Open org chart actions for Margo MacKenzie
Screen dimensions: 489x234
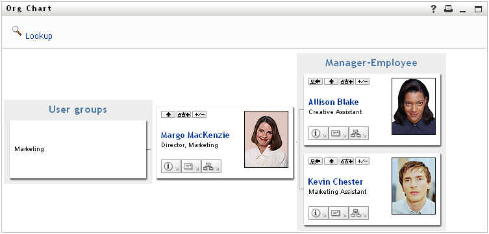tap(211, 167)
